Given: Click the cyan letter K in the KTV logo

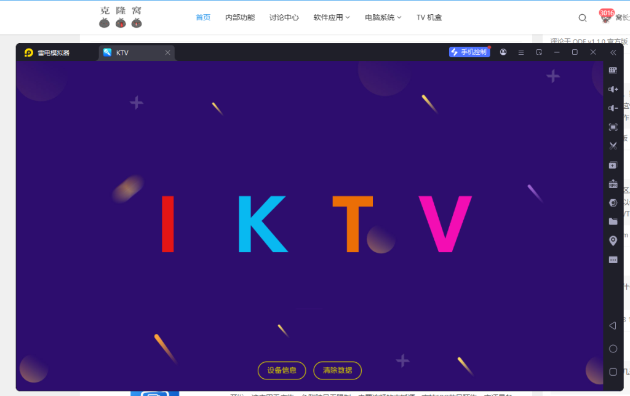Looking at the screenshot, I should pos(263,224).
